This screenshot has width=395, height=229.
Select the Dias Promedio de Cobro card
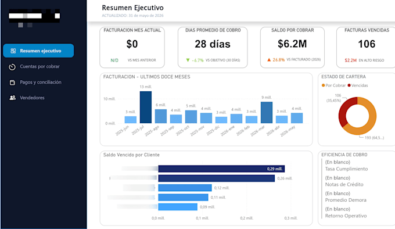click(x=213, y=47)
